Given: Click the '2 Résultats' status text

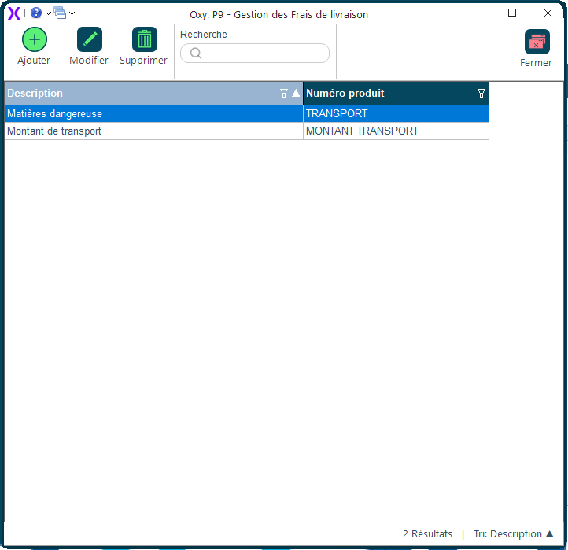Looking at the screenshot, I should (x=427, y=533).
